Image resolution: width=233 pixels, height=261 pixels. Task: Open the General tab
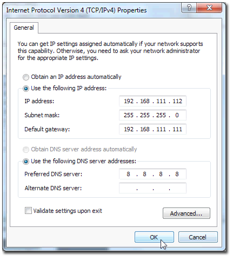24,28
